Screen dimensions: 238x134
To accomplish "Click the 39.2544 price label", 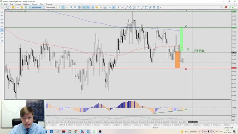I will 199,51.
